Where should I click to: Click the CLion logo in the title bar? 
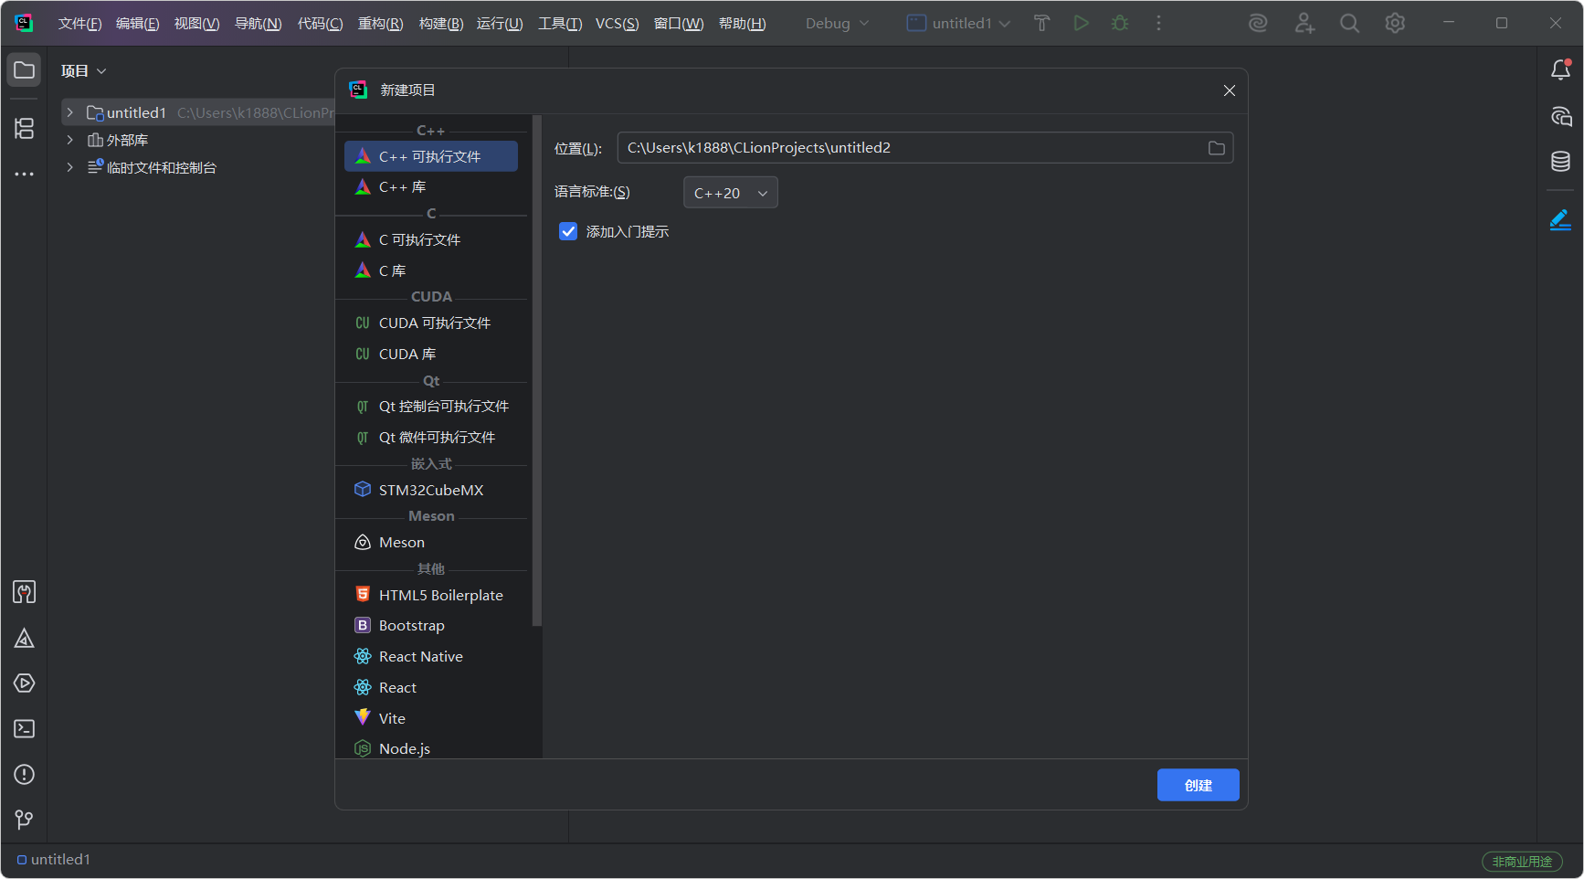pos(24,24)
